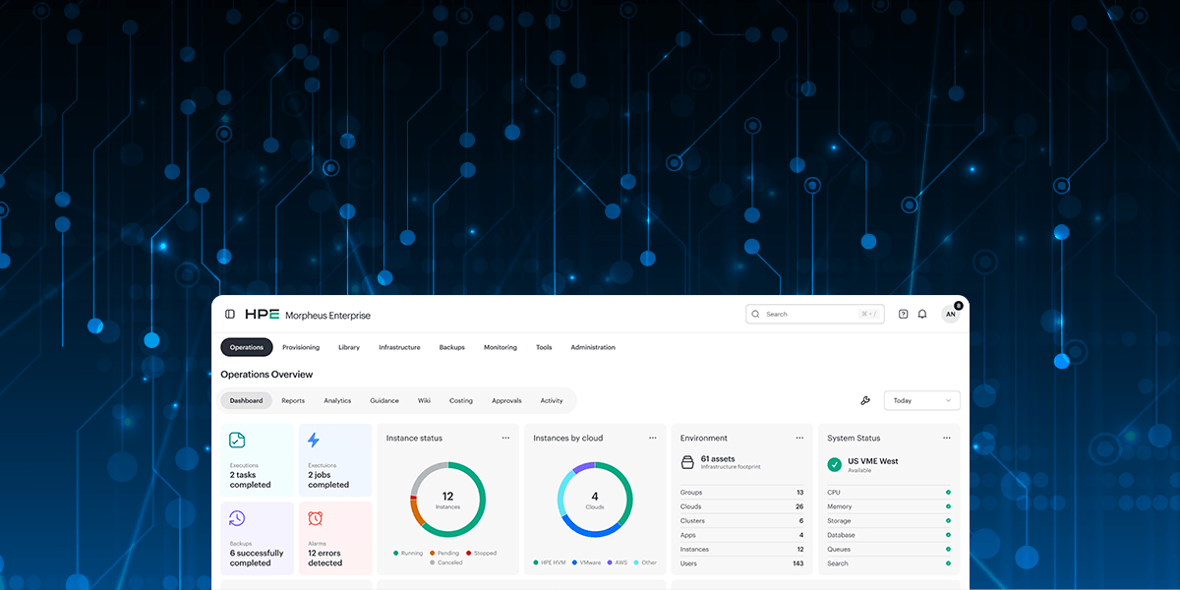Toggle the Stopped legend in Instance status
Screen dimensions: 1180x590
pyautogui.click(x=483, y=553)
